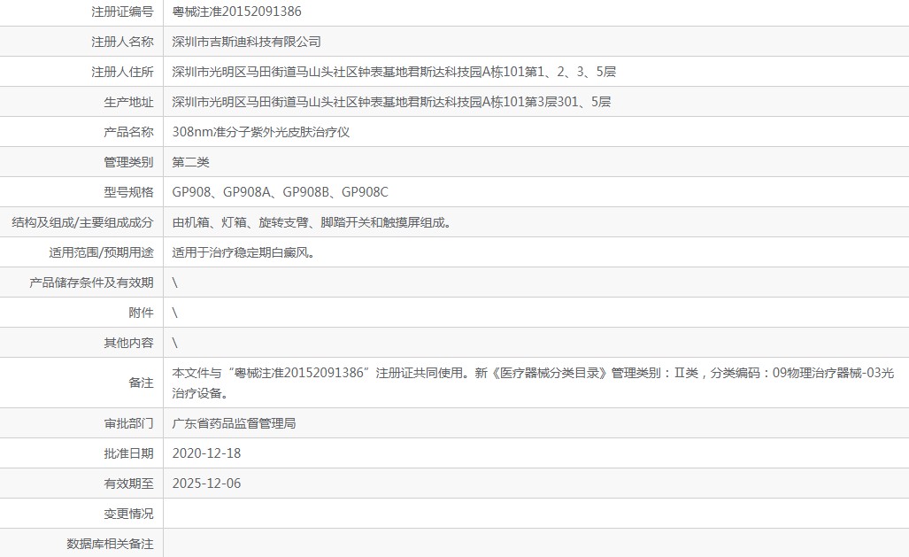Image resolution: width=909 pixels, height=557 pixels.
Task: Click the 有效期至 label
Action: (x=128, y=484)
